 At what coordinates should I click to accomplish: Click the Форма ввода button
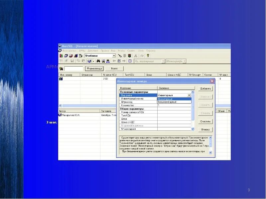[x=94, y=69]
